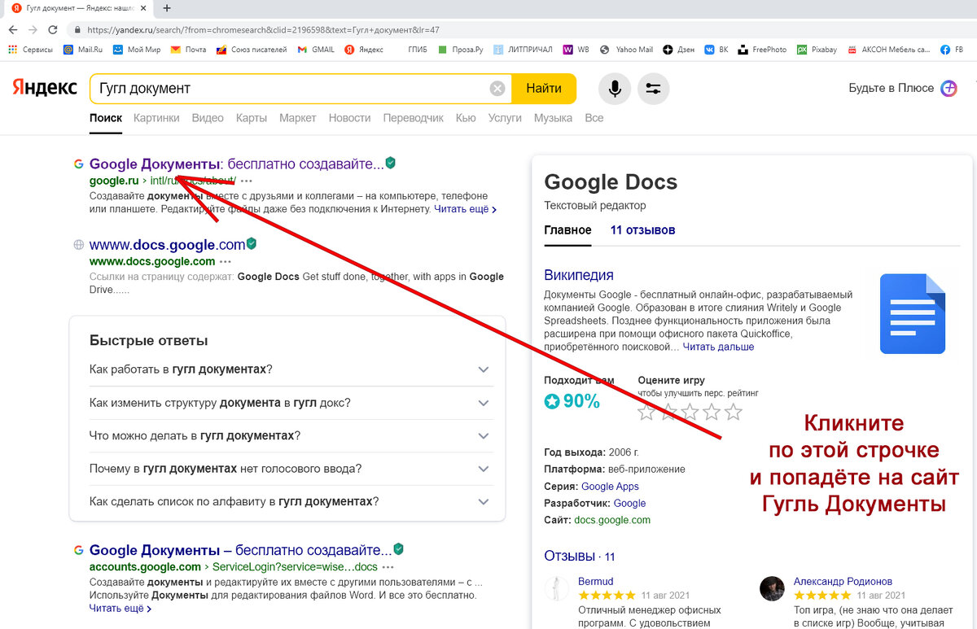Open search filter settings icon
This screenshot has width=977, height=629.
(653, 89)
